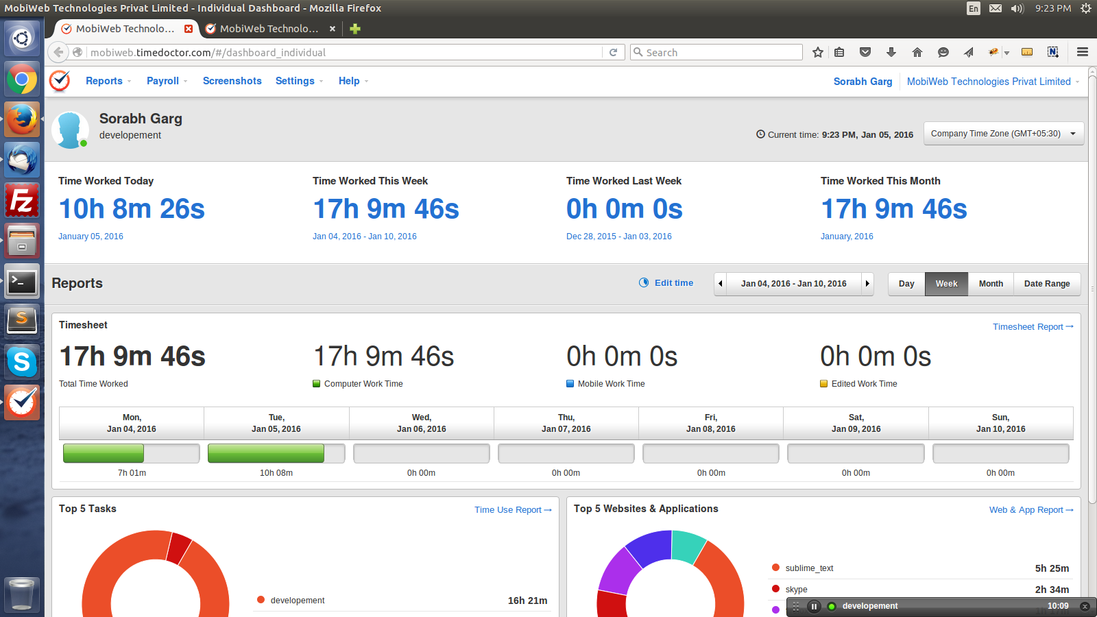Click Edit time link

pyautogui.click(x=666, y=283)
